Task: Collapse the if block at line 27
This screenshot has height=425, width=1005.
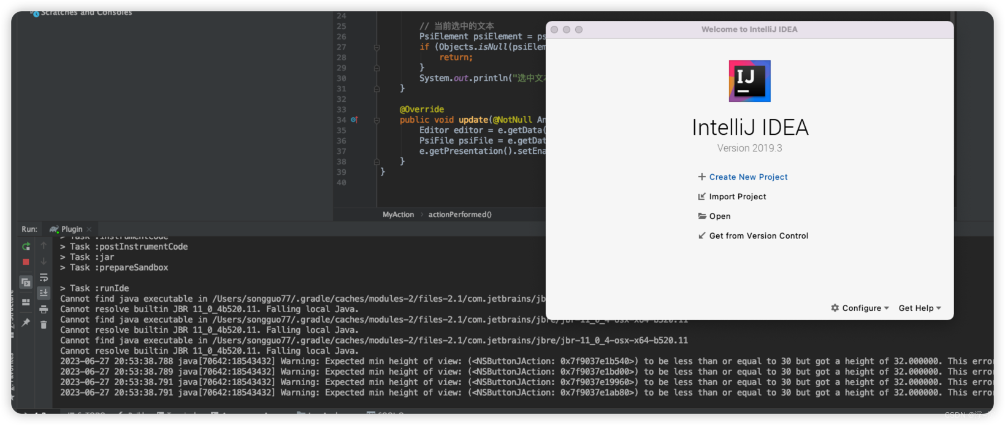Action: point(376,47)
